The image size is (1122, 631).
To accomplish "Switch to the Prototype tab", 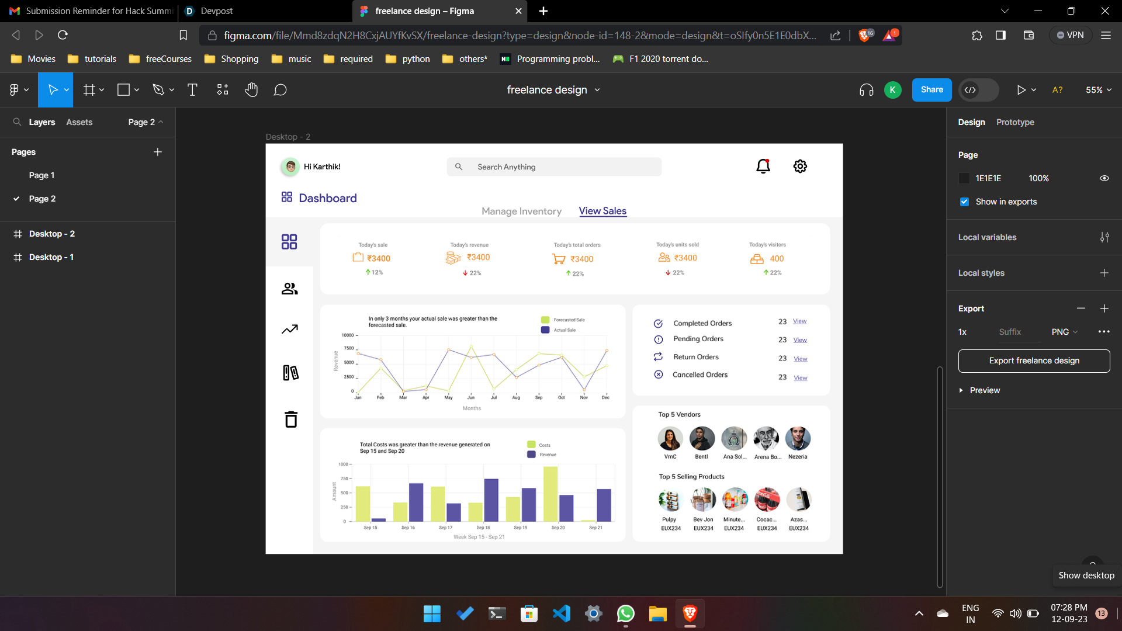I will [x=1015, y=122].
